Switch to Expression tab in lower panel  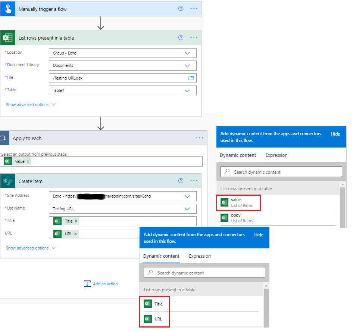tap(200, 256)
